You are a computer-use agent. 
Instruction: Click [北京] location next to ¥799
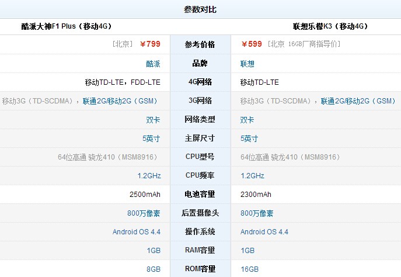tap(123, 44)
